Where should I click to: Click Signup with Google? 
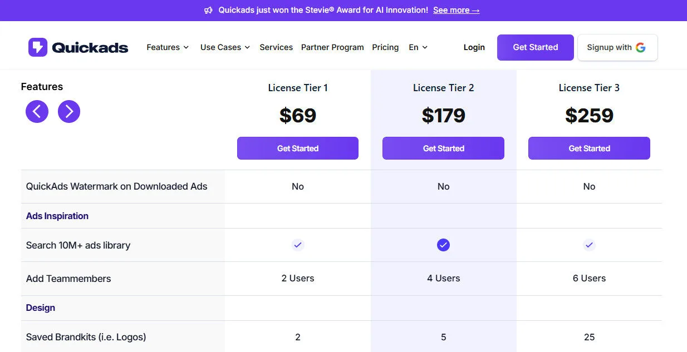(617, 47)
